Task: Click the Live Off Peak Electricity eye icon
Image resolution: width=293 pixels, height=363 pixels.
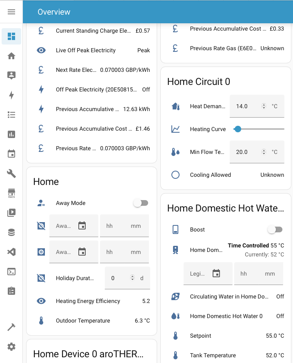Action: point(41,50)
